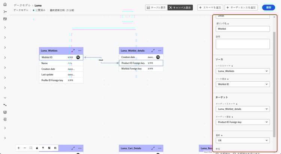Click the Luma_Wishlists card header
281x154 pixels.
tap(61, 51)
